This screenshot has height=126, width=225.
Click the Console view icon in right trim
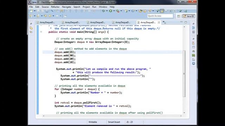193,63
